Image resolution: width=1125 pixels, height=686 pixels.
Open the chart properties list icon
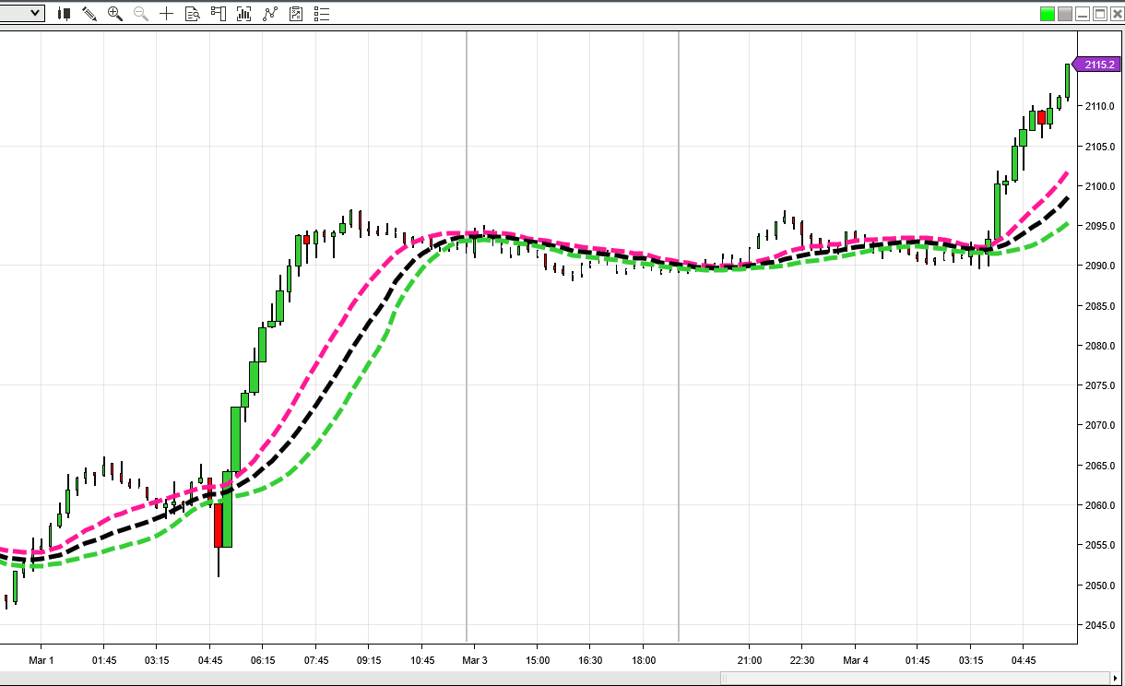tap(322, 14)
